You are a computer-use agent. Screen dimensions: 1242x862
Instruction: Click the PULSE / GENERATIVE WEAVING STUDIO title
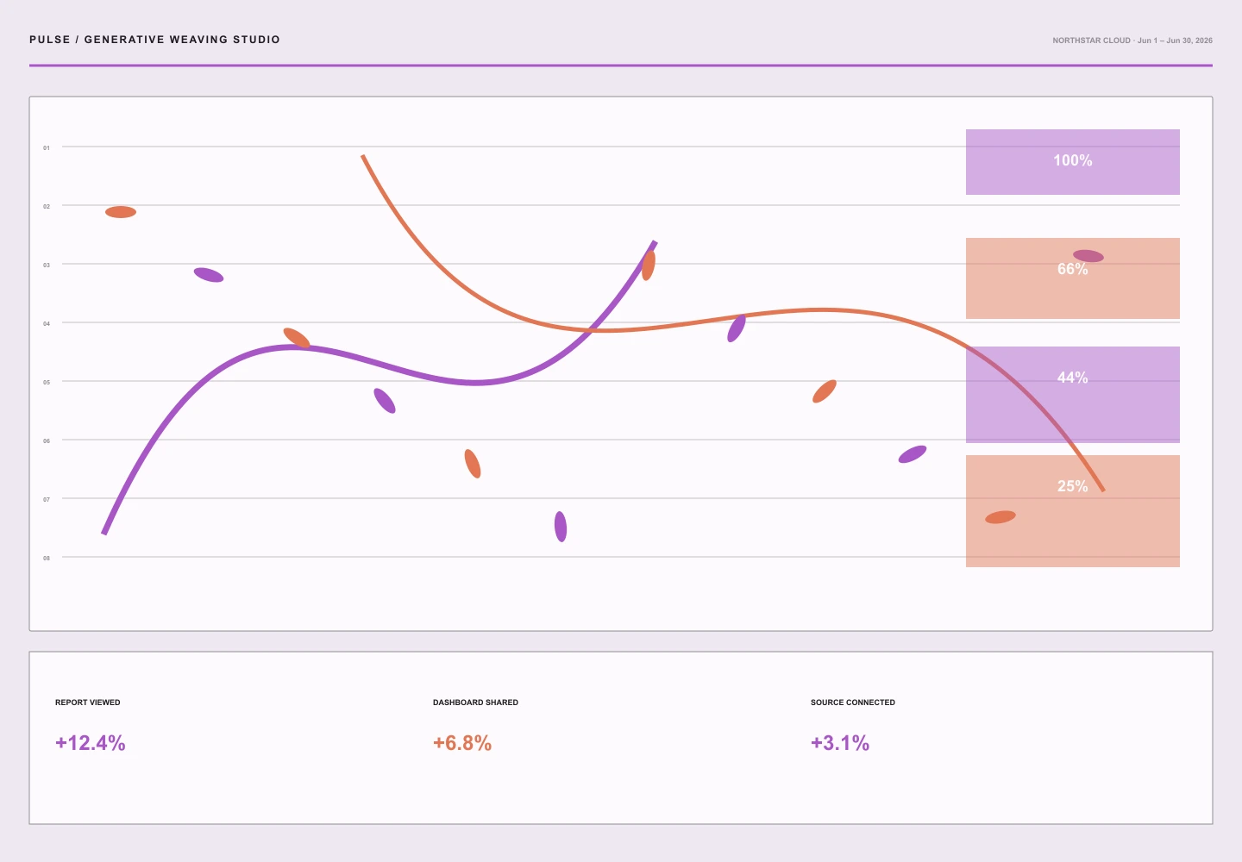(154, 40)
